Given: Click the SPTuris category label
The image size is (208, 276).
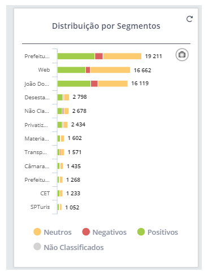Looking at the screenshot, I should (40, 207).
